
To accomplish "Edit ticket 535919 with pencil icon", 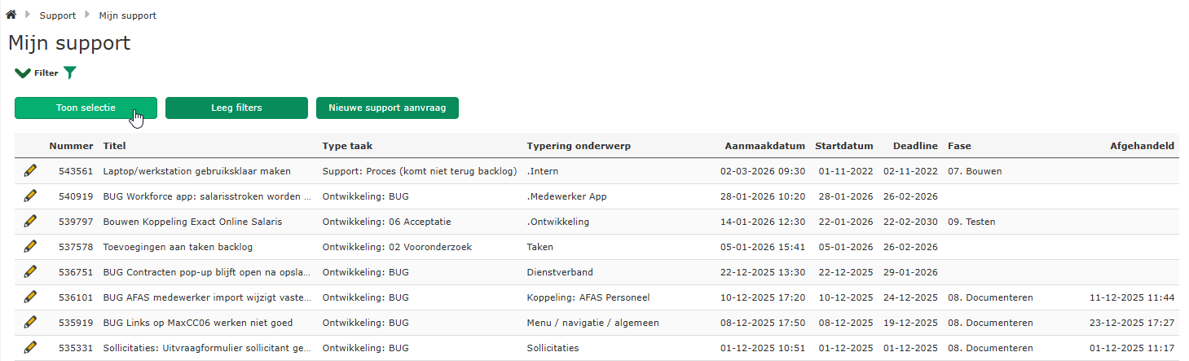I will coord(30,322).
